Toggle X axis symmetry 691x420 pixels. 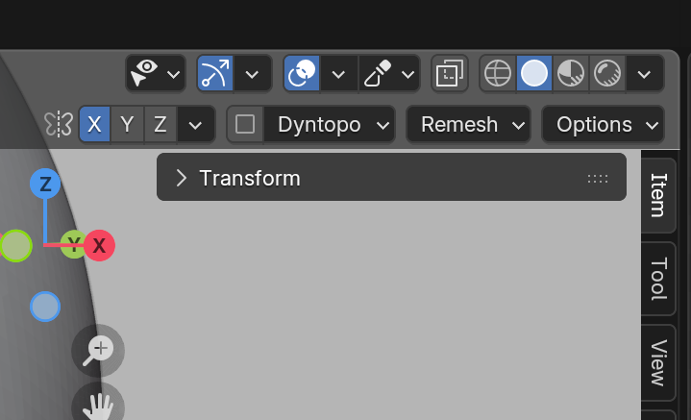pos(94,124)
